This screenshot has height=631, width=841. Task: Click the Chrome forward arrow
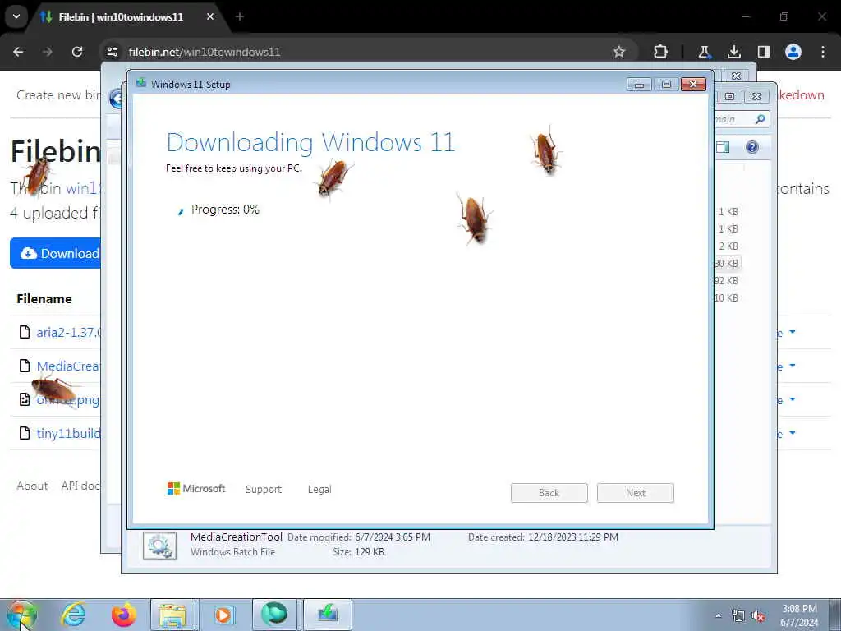48,52
